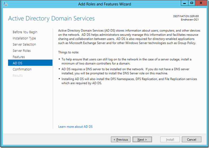Maximize the wizard window
This screenshot has width=209, height=148.
pos(192,3)
